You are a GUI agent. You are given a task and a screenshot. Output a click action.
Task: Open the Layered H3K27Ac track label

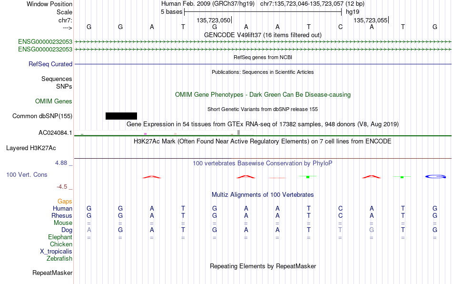(x=31, y=148)
